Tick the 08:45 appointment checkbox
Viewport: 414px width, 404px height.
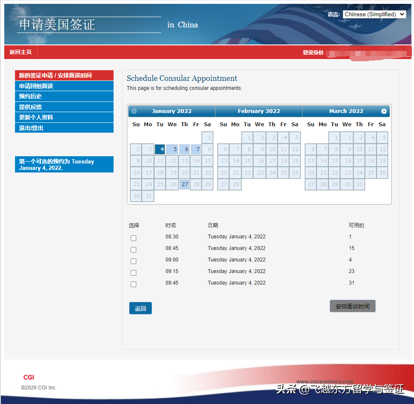point(134,250)
